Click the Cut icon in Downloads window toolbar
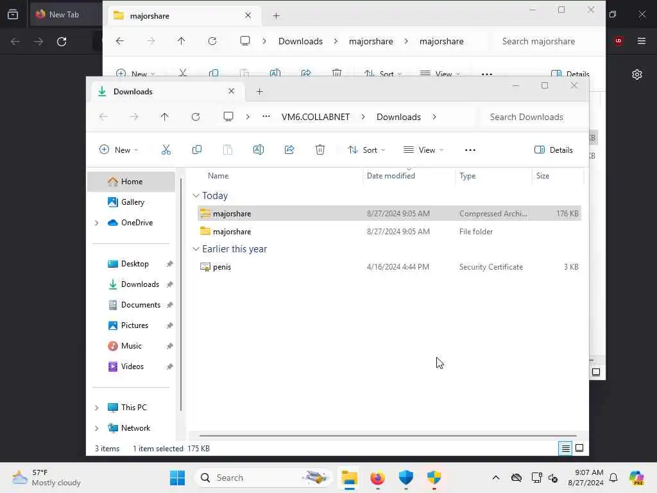 pos(166,150)
